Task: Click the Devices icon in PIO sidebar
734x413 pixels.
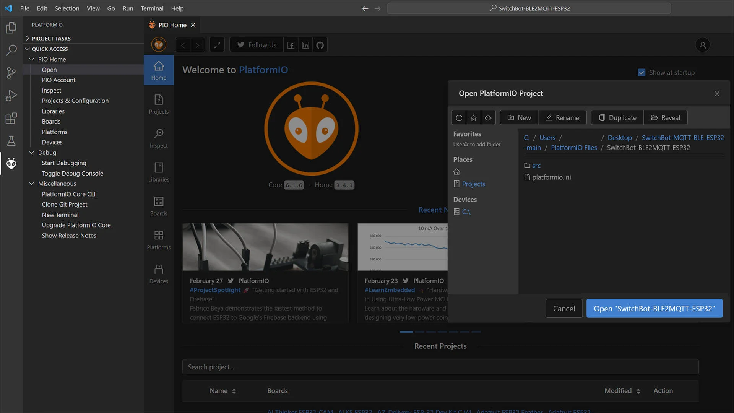Action: tap(158, 272)
